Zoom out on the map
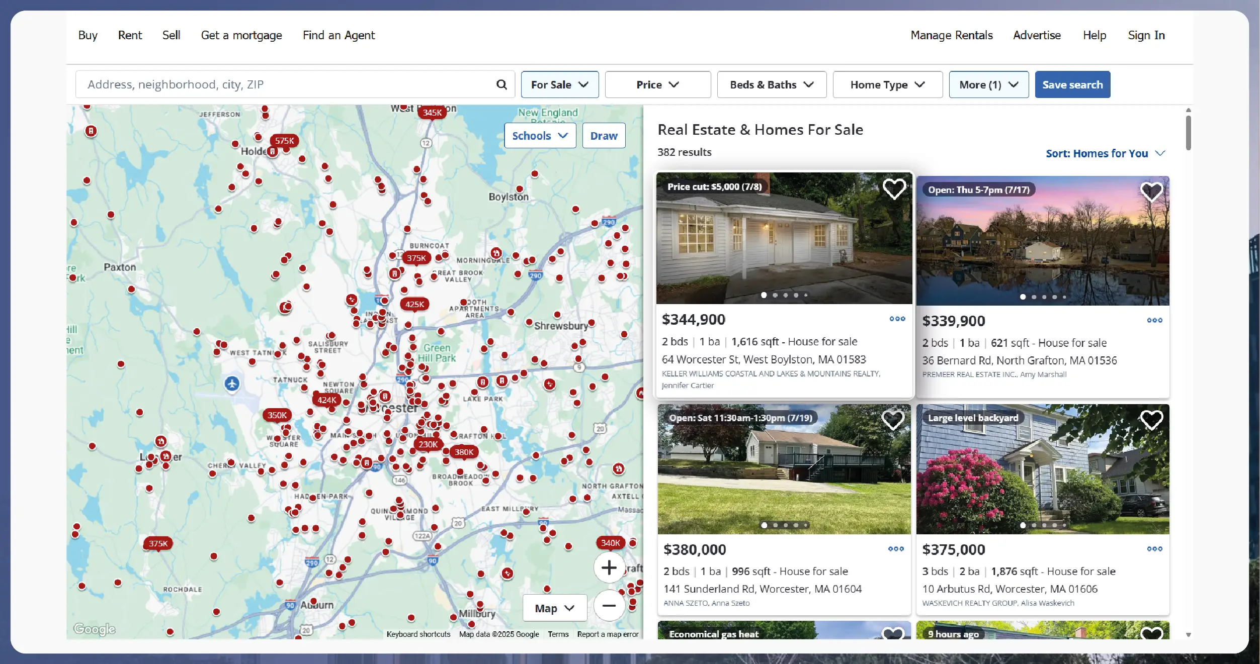1260x664 pixels. point(609,606)
